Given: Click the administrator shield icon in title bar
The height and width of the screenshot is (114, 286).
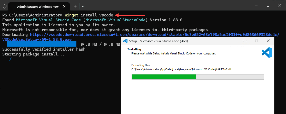Looking at the screenshot, I should (5, 6).
